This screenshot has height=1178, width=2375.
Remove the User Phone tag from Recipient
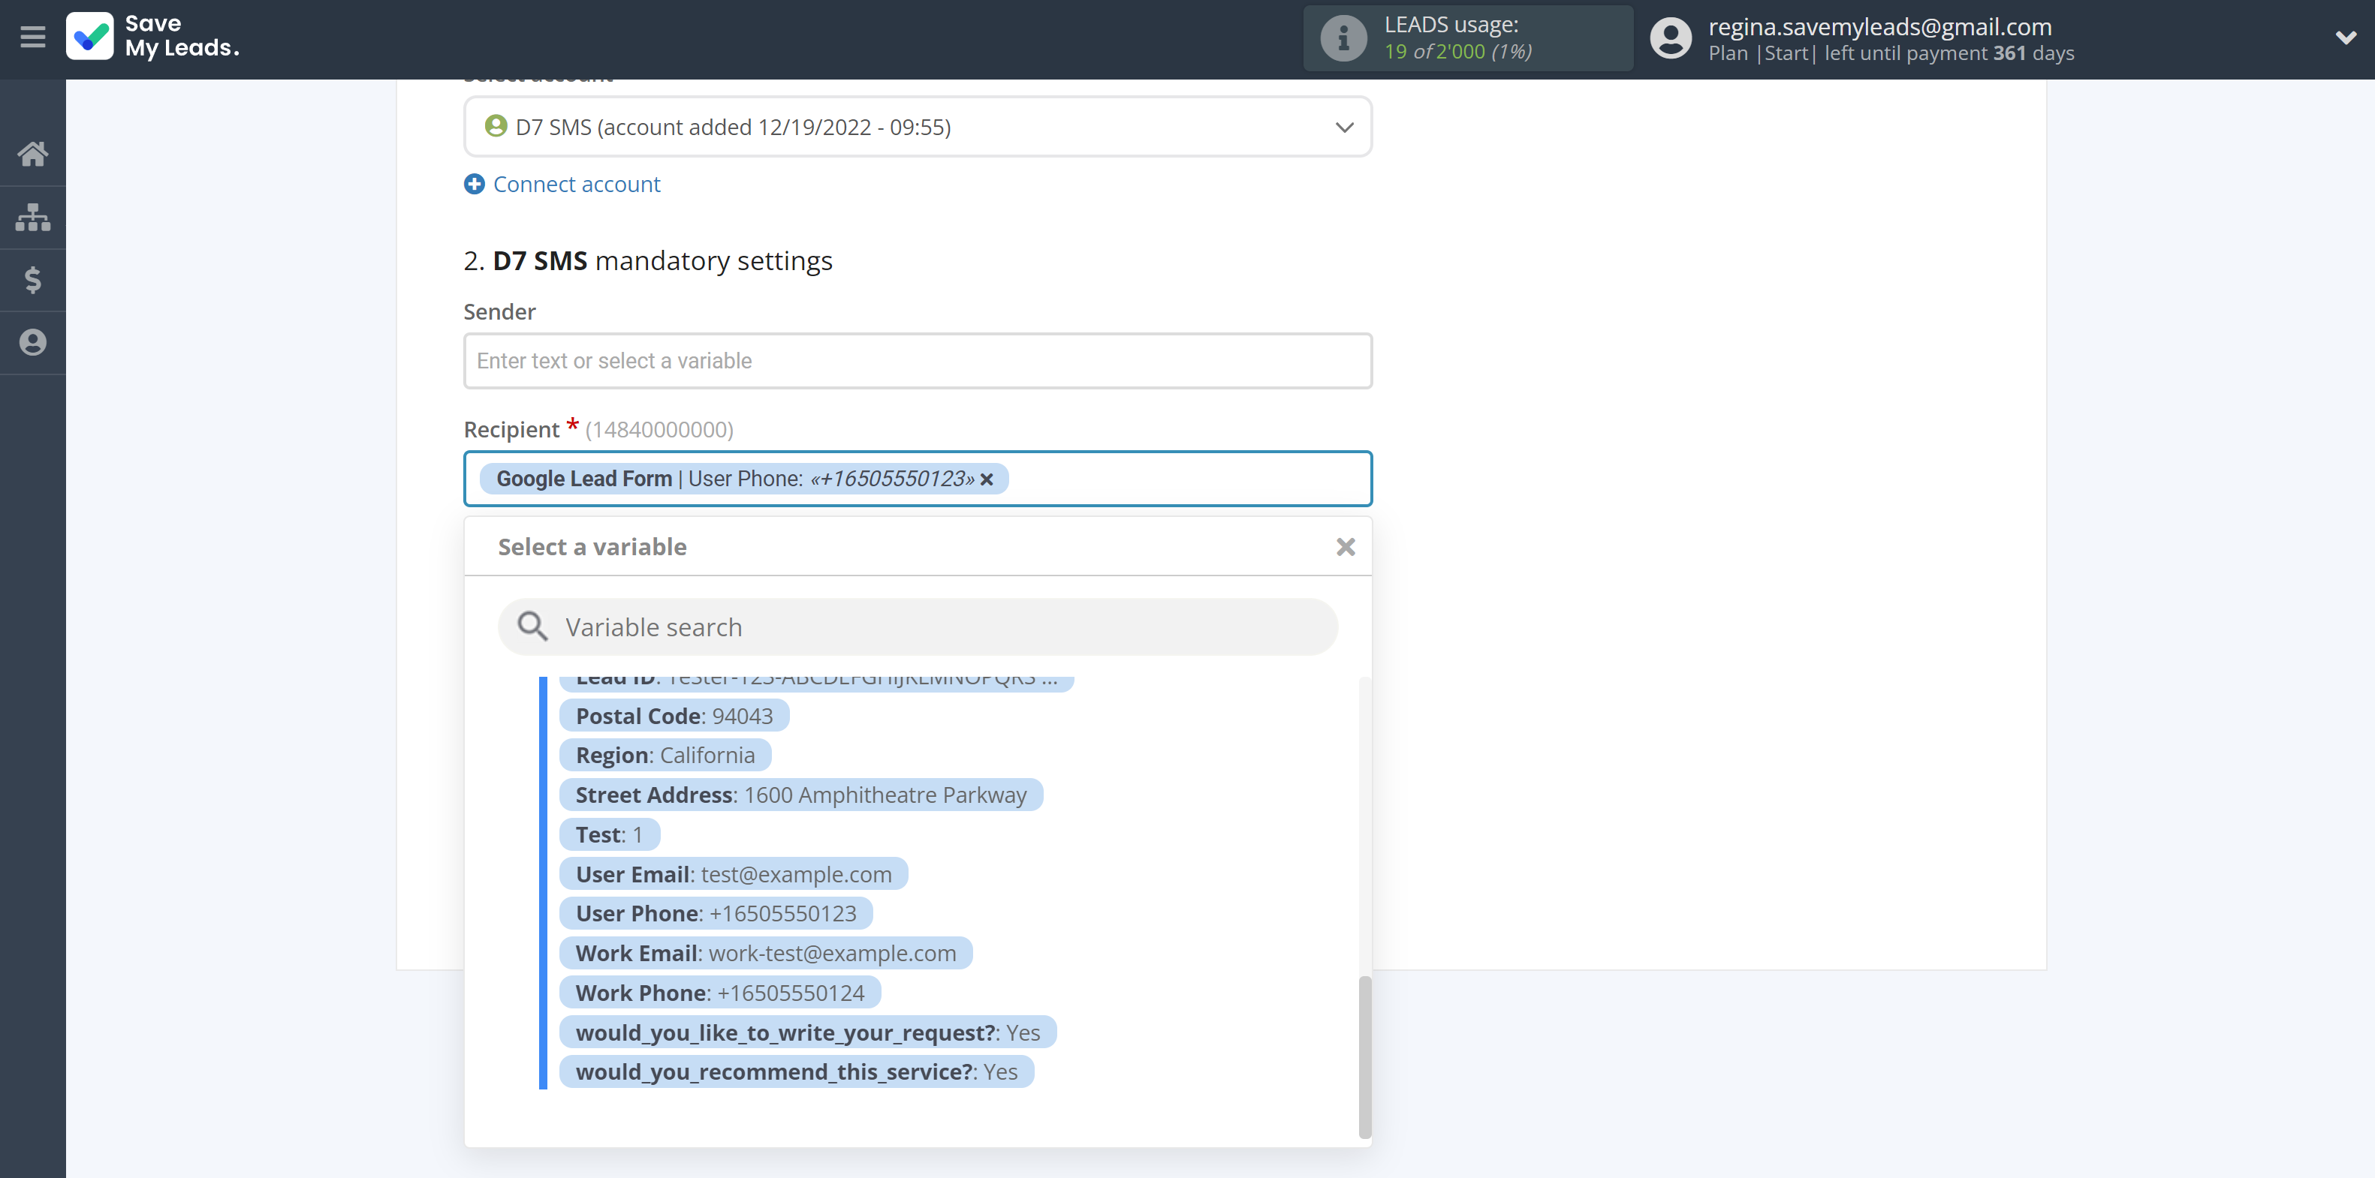tap(987, 479)
